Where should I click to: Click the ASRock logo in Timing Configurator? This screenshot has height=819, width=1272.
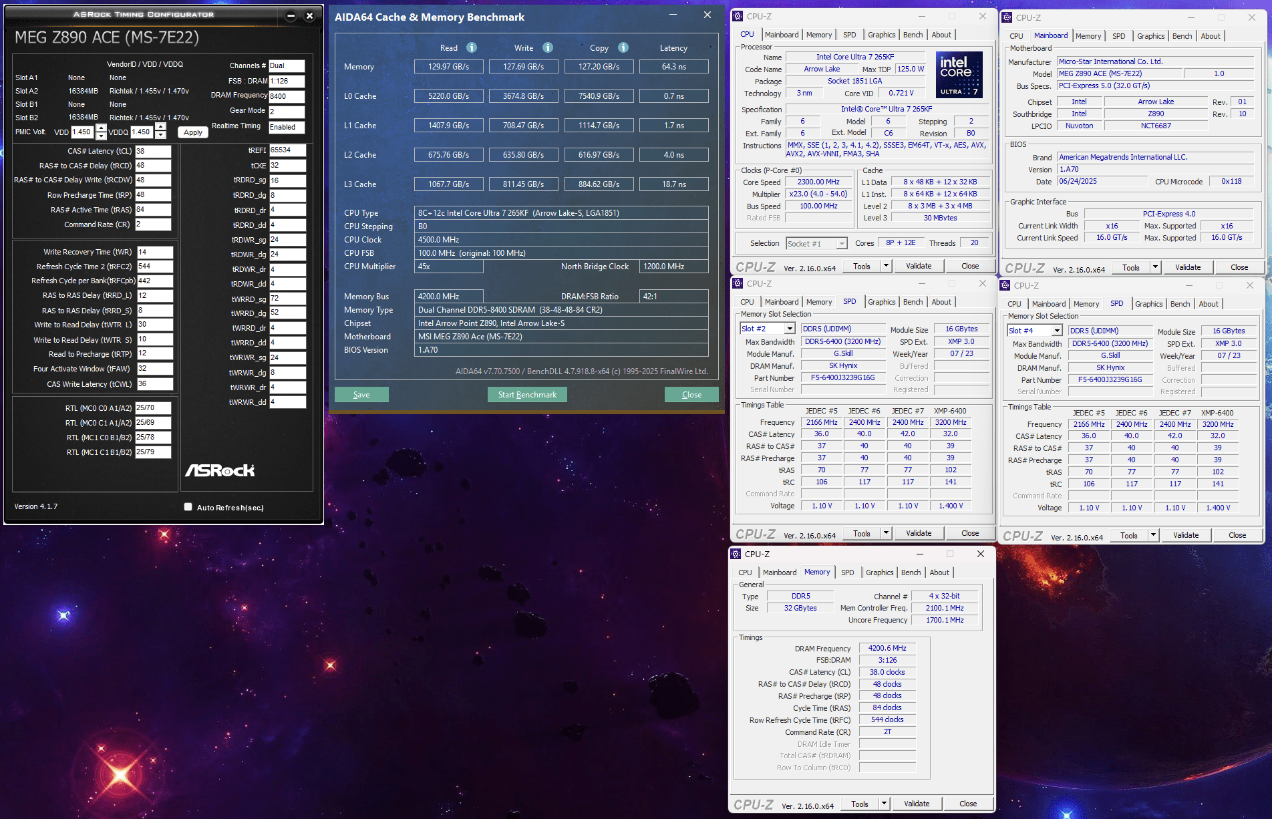[x=220, y=470]
